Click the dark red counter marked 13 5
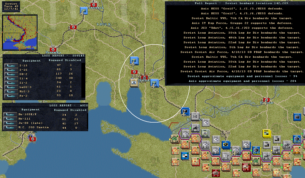 pyautogui.click(x=246, y=167)
